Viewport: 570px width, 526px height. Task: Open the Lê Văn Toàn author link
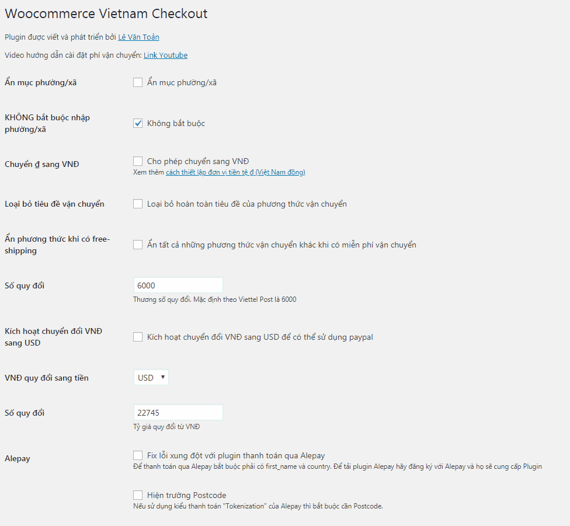138,37
